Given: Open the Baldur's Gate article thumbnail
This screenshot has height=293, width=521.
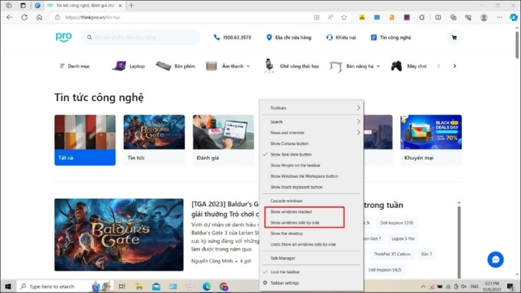Looking at the screenshot, I should (119, 235).
